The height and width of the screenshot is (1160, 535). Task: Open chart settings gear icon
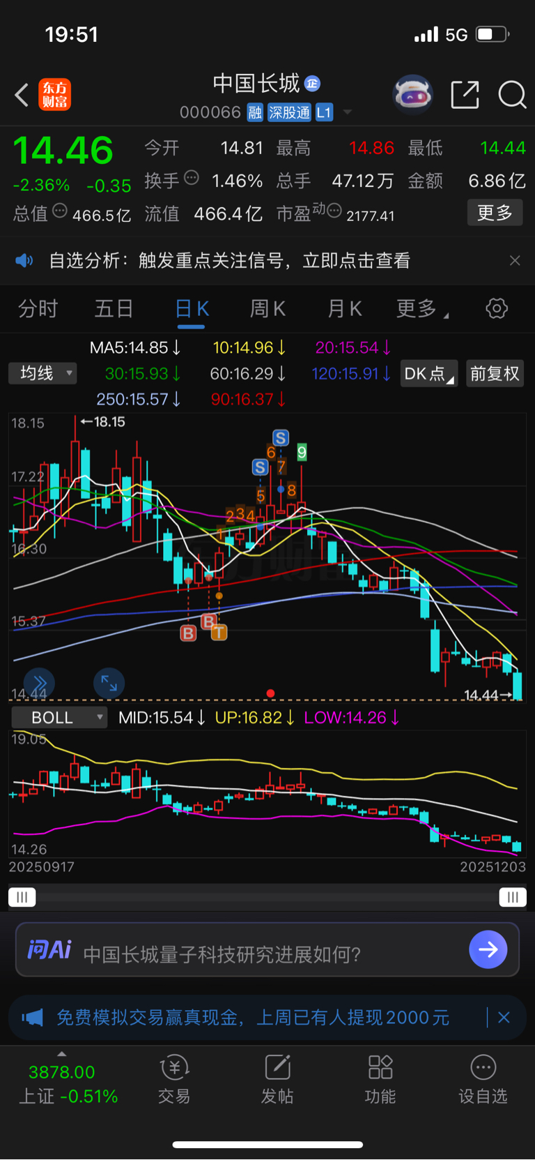coord(497,308)
